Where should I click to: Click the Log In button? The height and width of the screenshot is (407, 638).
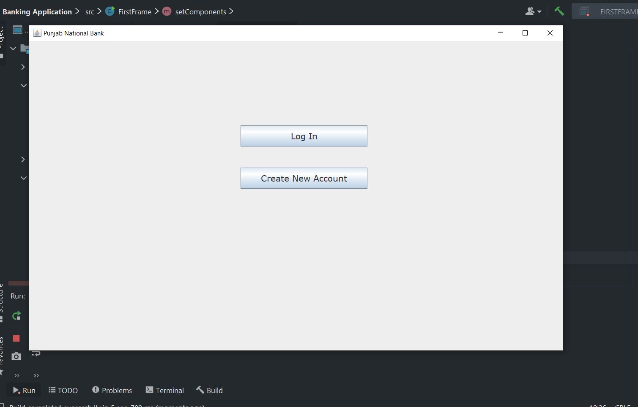click(x=304, y=136)
